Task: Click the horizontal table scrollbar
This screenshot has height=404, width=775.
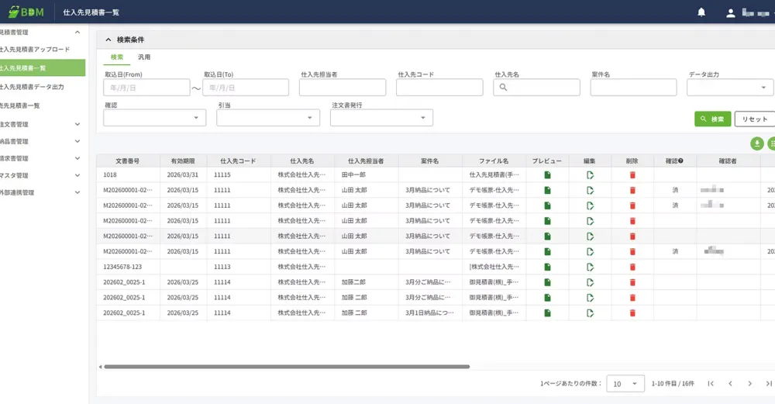Action: (x=287, y=367)
